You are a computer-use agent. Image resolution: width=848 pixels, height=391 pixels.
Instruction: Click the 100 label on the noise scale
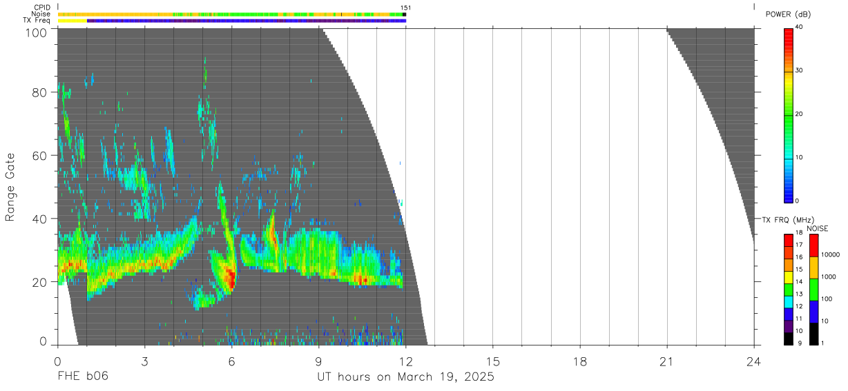pos(826,299)
